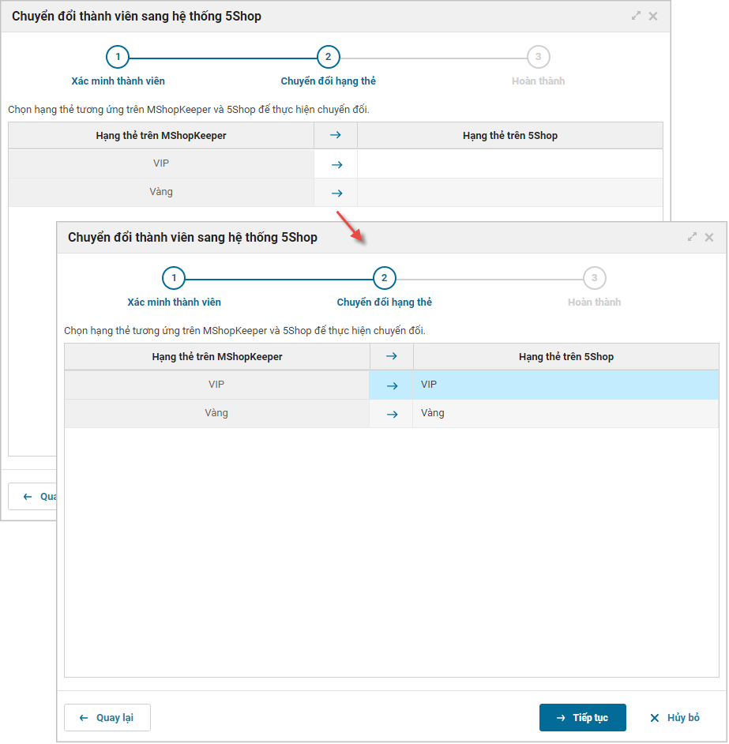
Task: Maximize the back dialog with the expand icon
Action: point(636,16)
